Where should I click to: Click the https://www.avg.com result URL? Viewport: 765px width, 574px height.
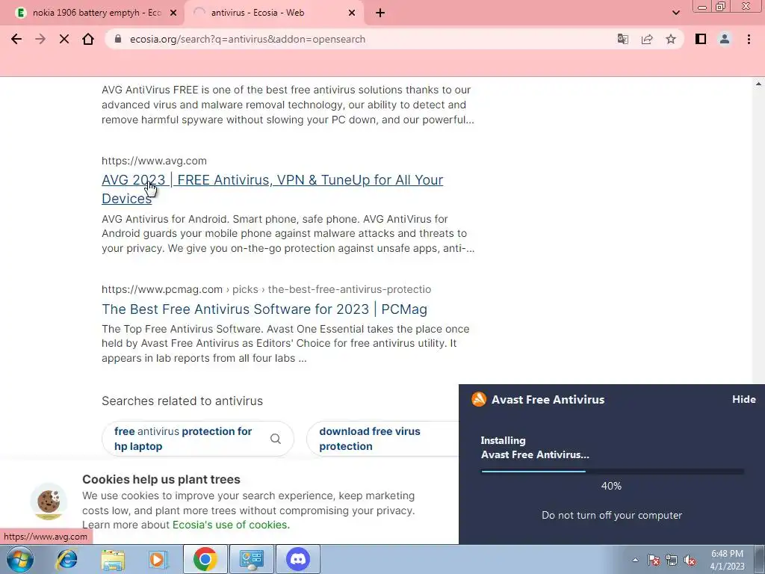154,161
